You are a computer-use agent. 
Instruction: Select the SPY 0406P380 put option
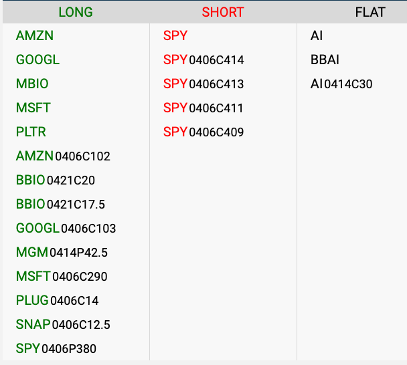[61, 349]
